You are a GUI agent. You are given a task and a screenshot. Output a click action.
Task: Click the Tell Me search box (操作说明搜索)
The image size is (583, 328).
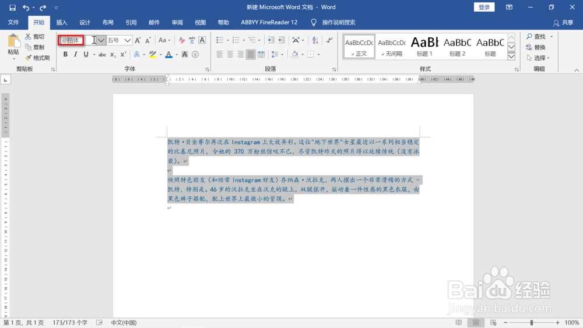[x=338, y=22]
